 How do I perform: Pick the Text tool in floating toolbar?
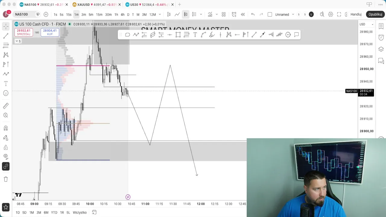195,35
